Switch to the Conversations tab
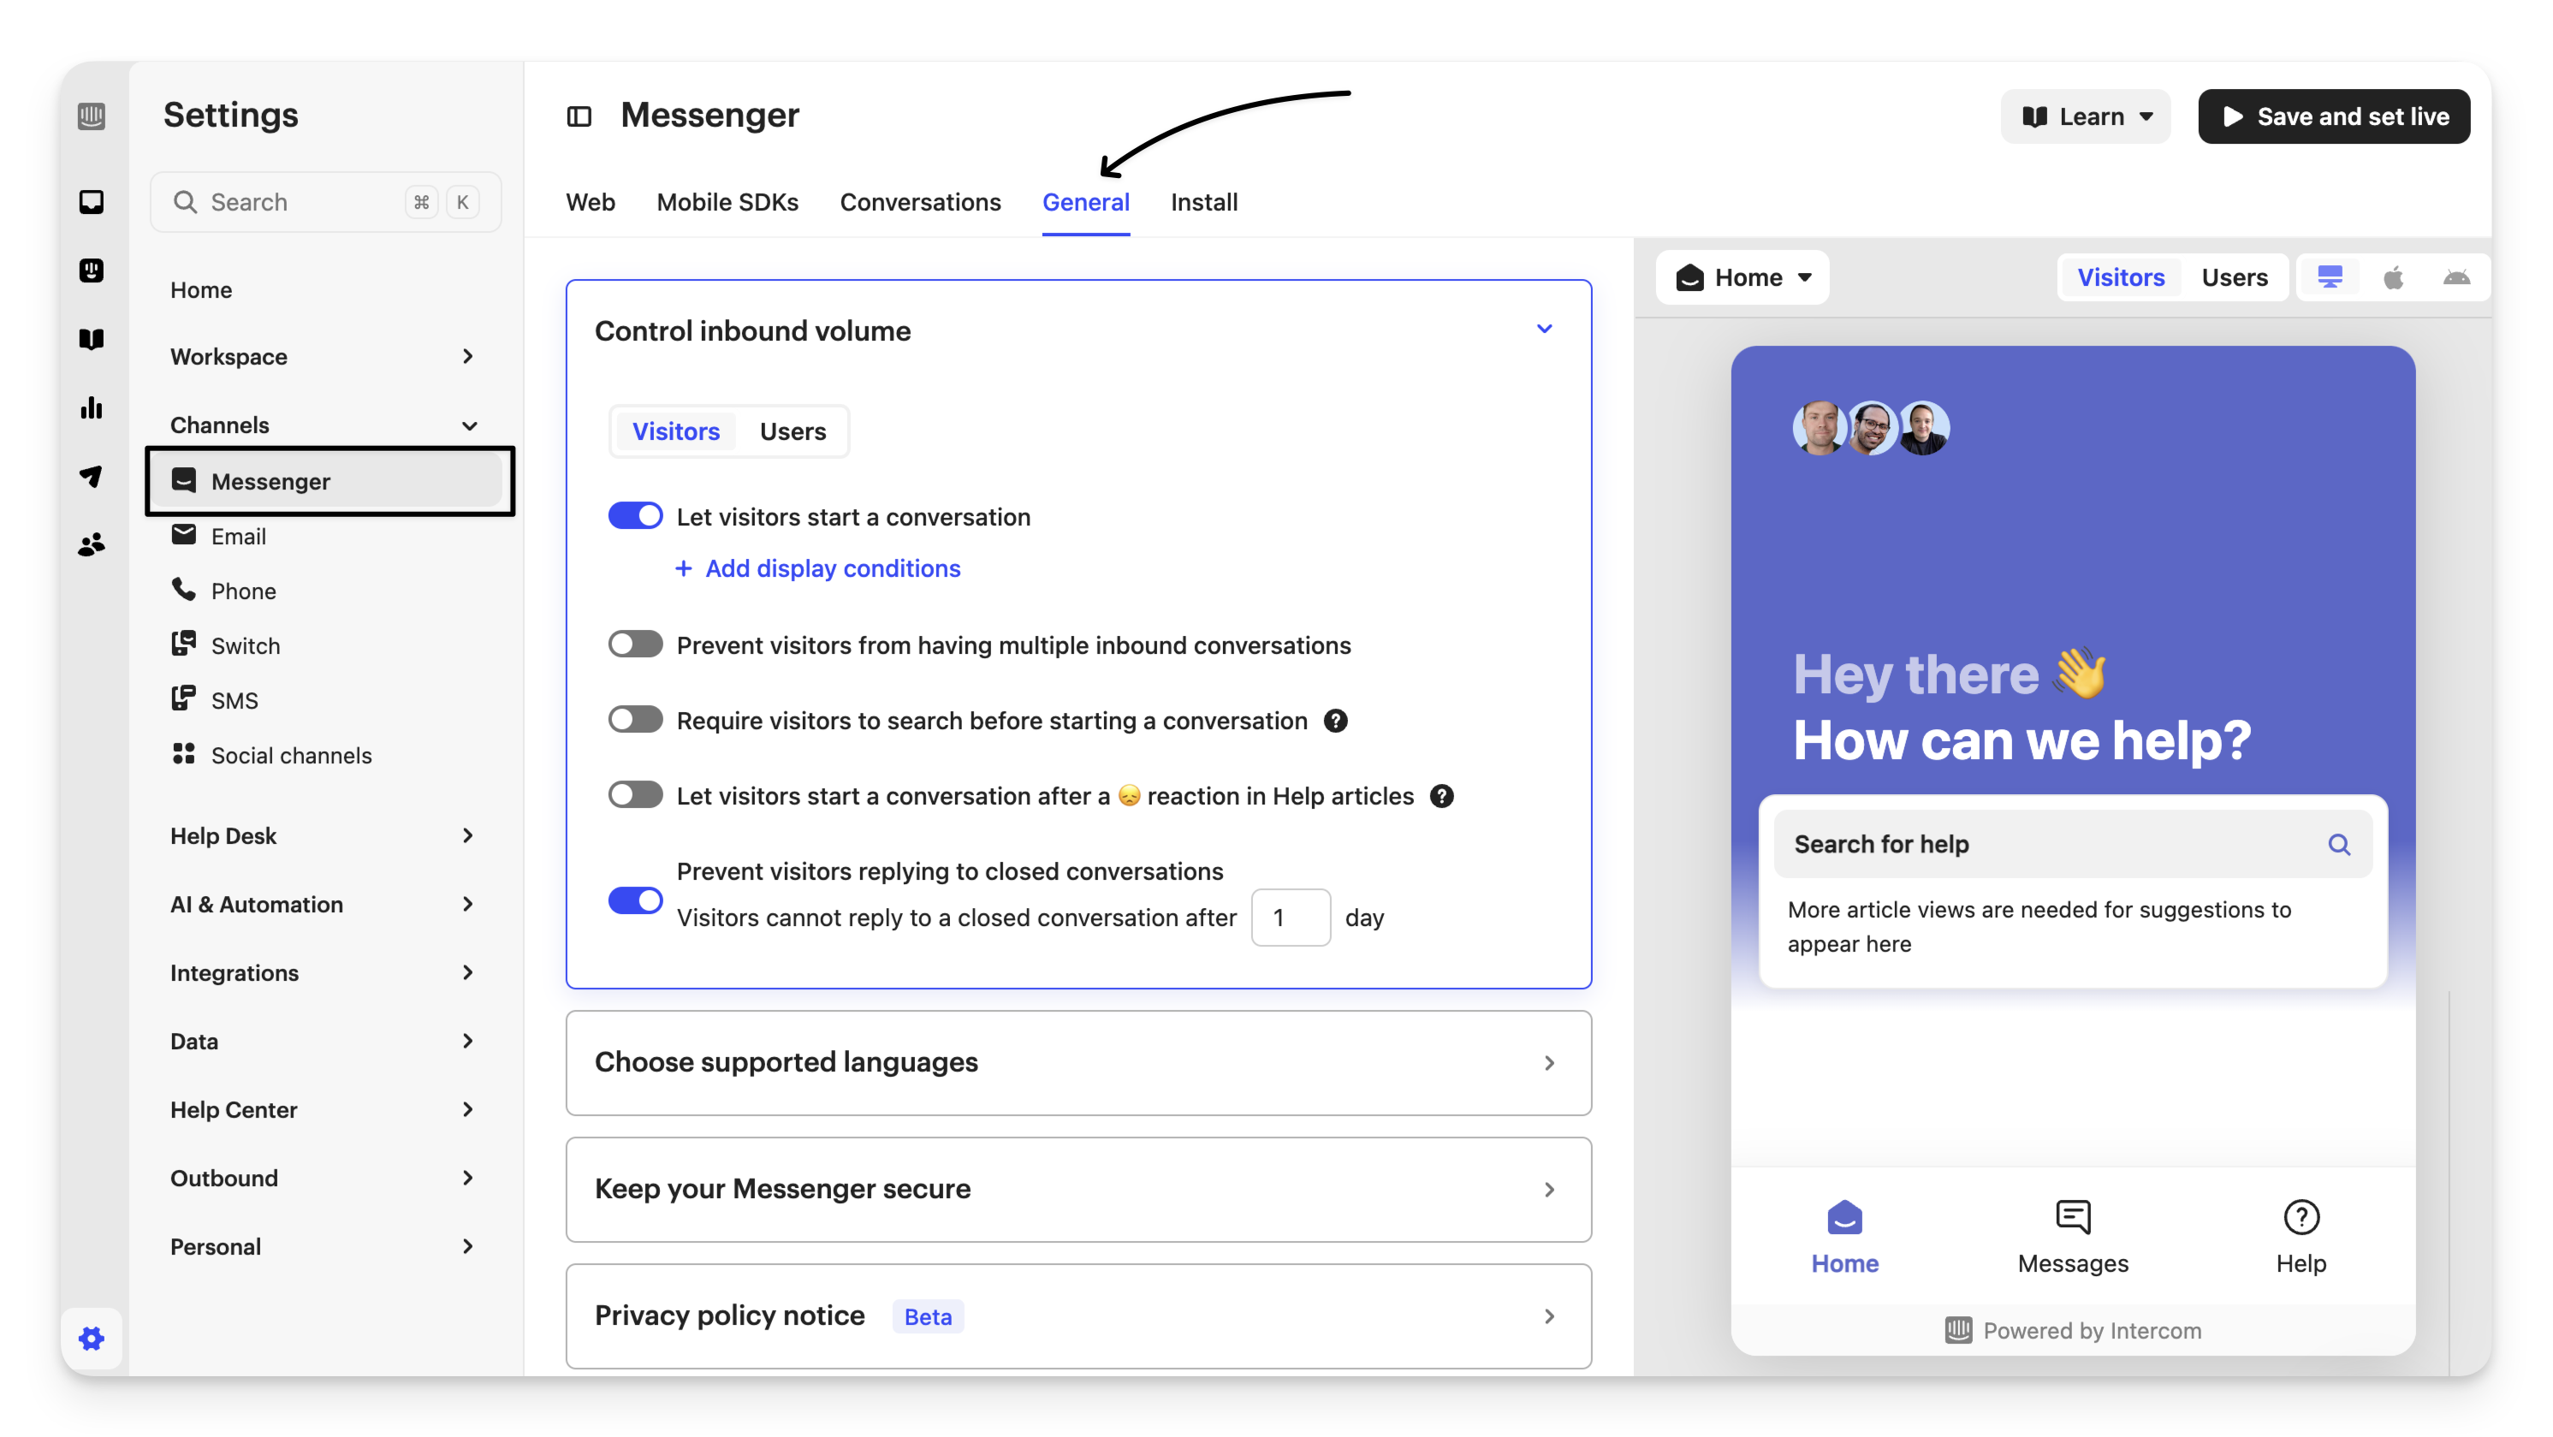Image resolution: width=2553 pixels, height=1437 pixels. (x=920, y=202)
